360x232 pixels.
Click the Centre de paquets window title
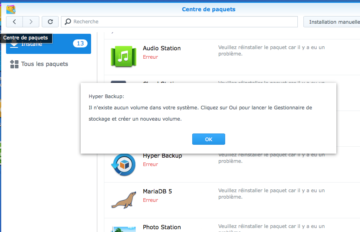tap(208, 9)
